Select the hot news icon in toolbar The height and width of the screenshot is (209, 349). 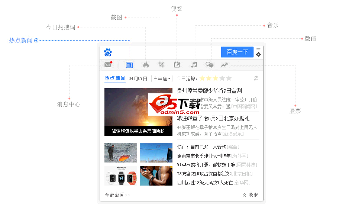pos(130,65)
